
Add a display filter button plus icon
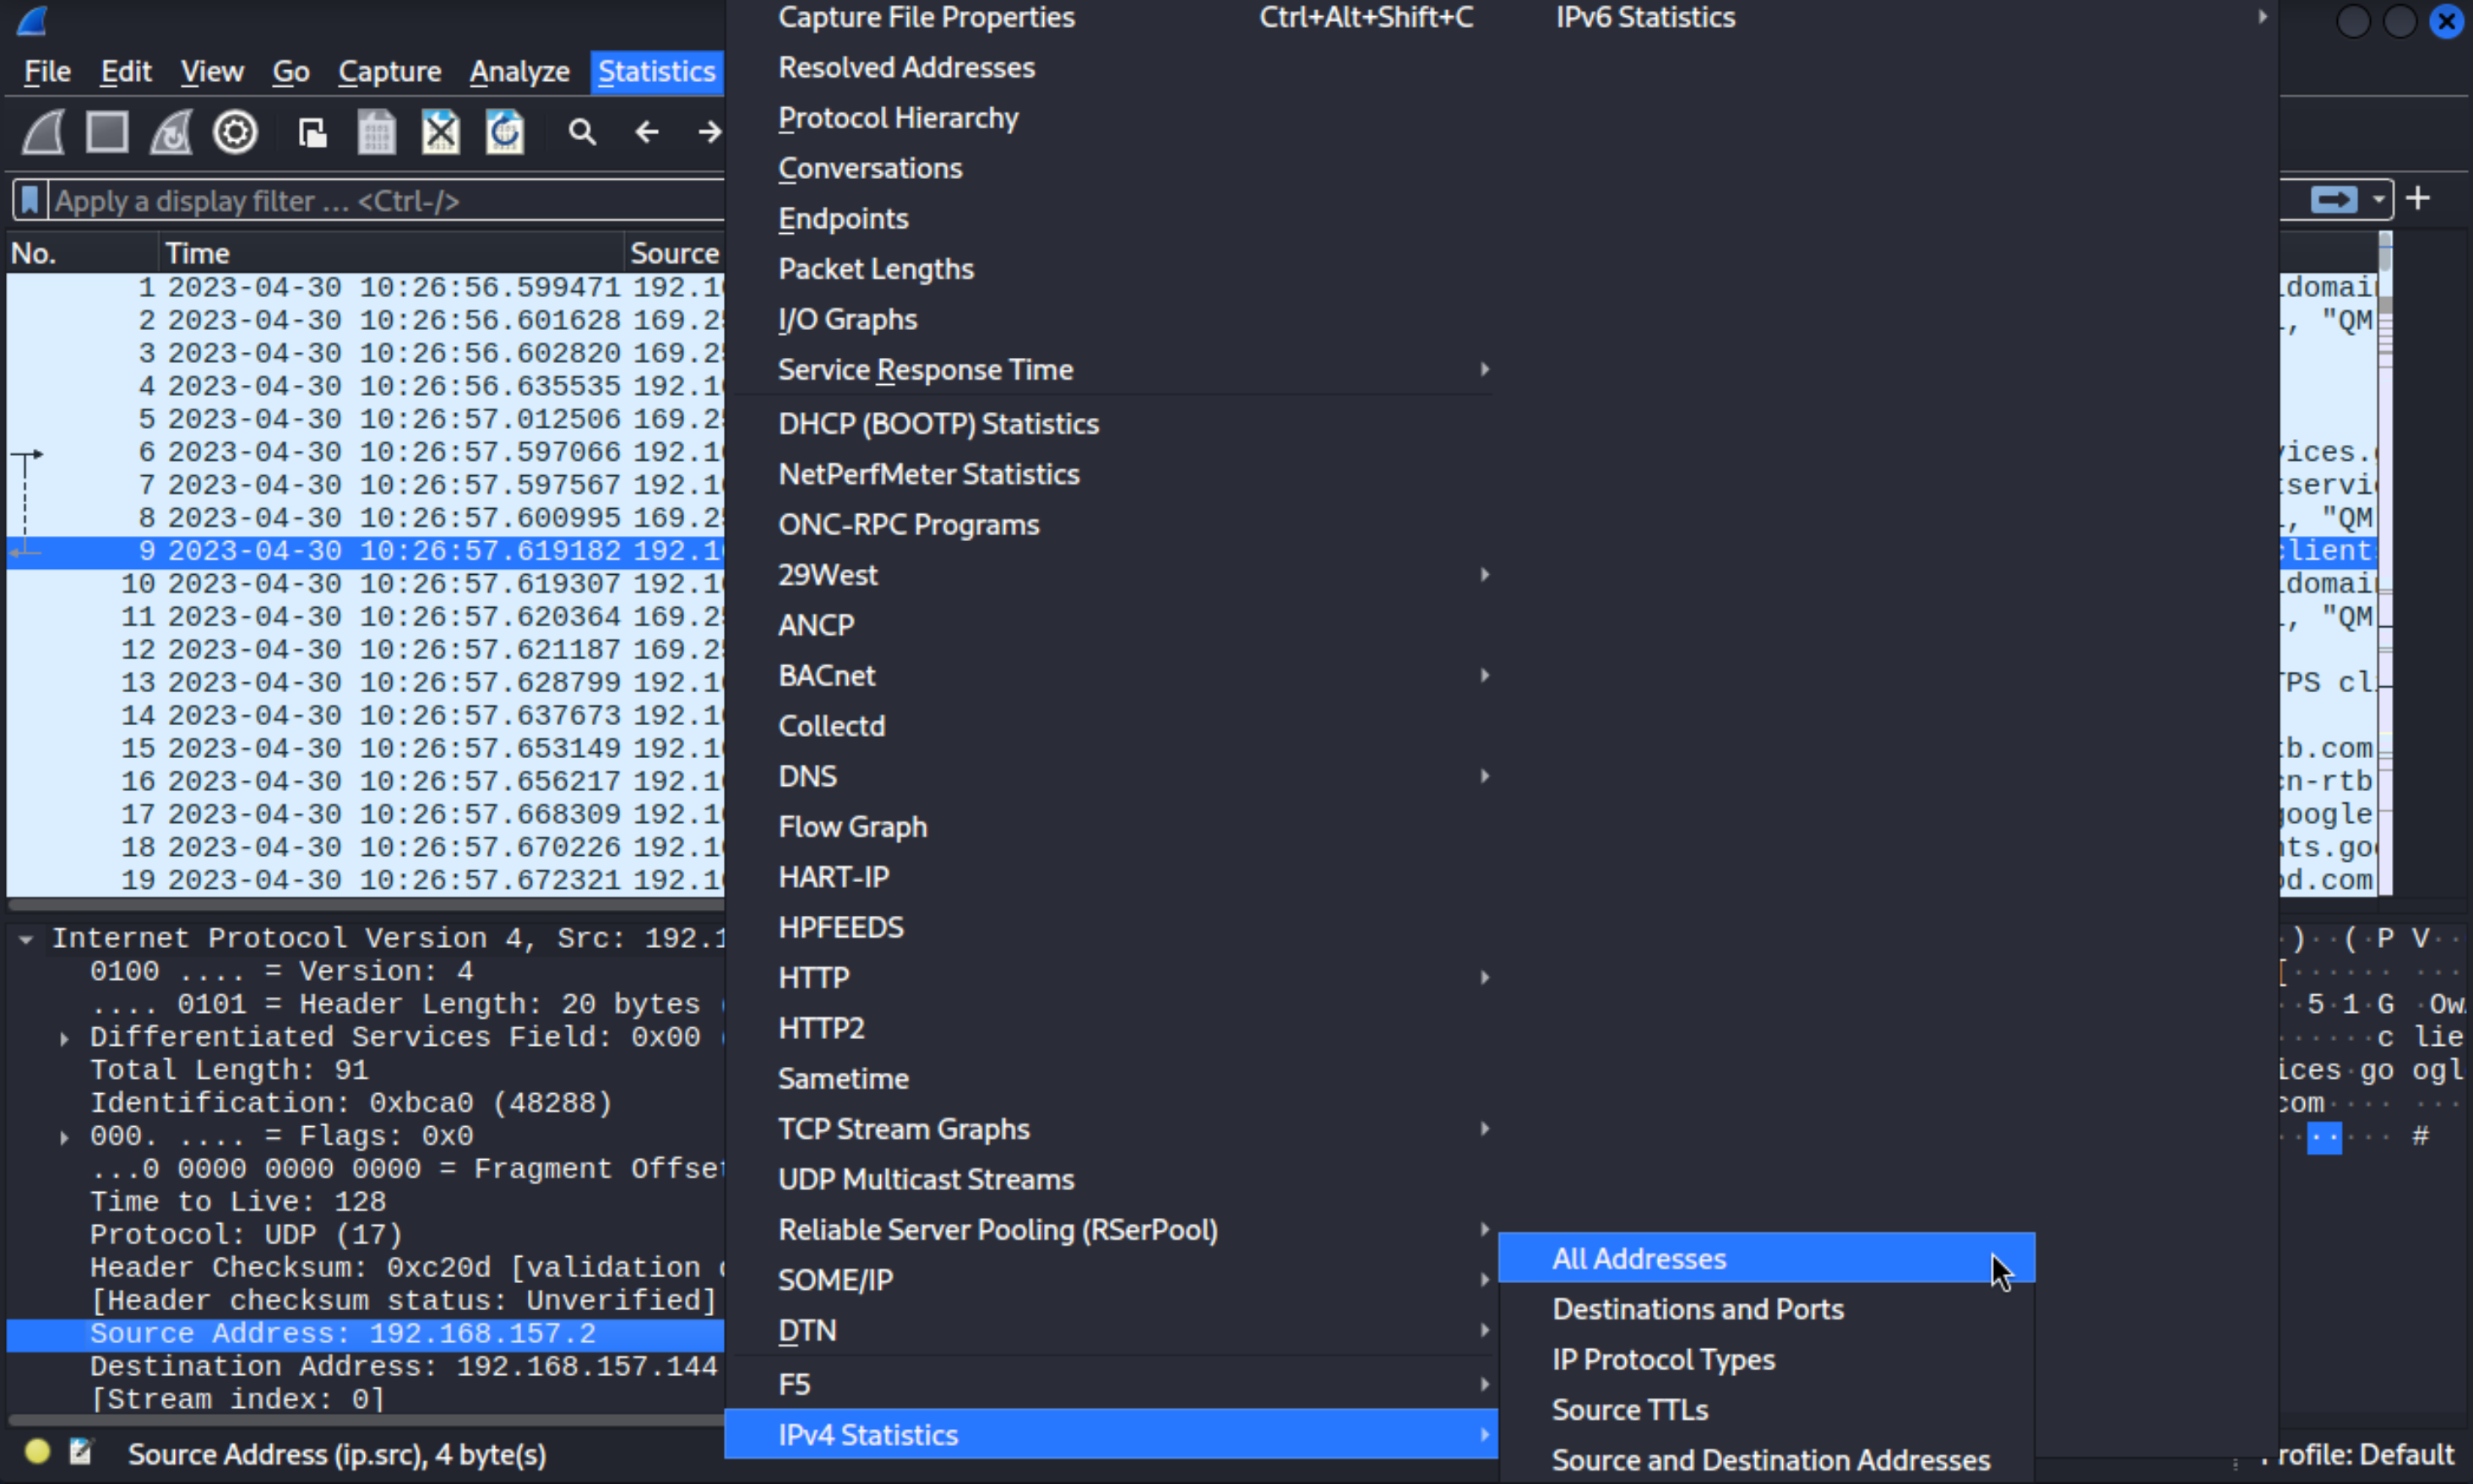pos(2418,198)
